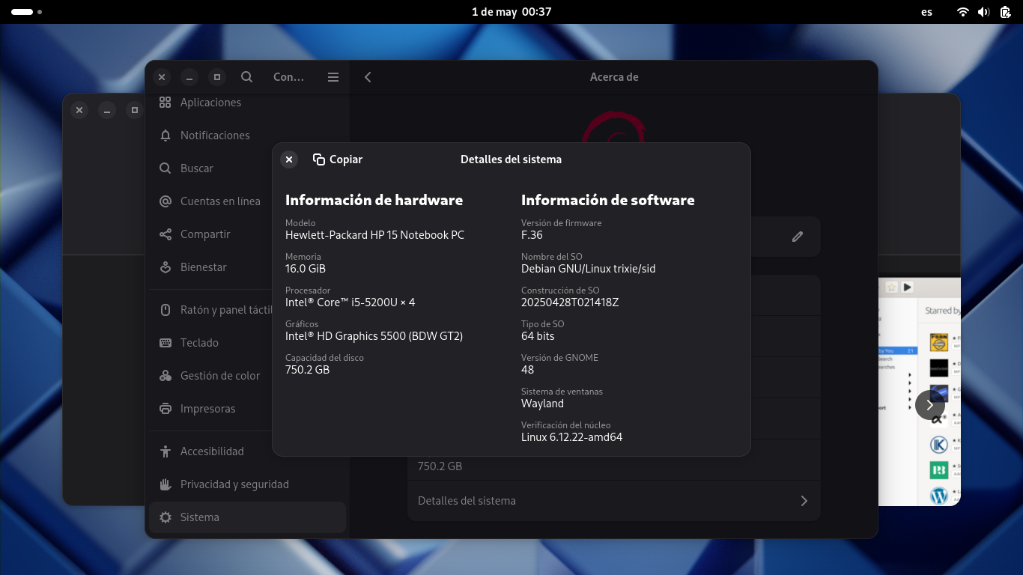Select Sistema in the sidebar
1023x575 pixels.
click(x=247, y=517)
